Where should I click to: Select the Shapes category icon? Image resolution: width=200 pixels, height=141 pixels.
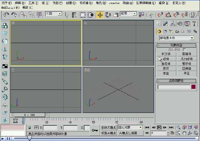tap(165, 31)
